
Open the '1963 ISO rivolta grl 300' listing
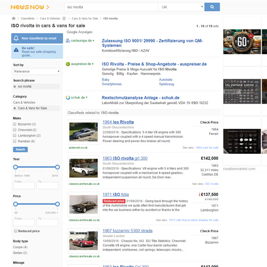[x=125, y=158]
